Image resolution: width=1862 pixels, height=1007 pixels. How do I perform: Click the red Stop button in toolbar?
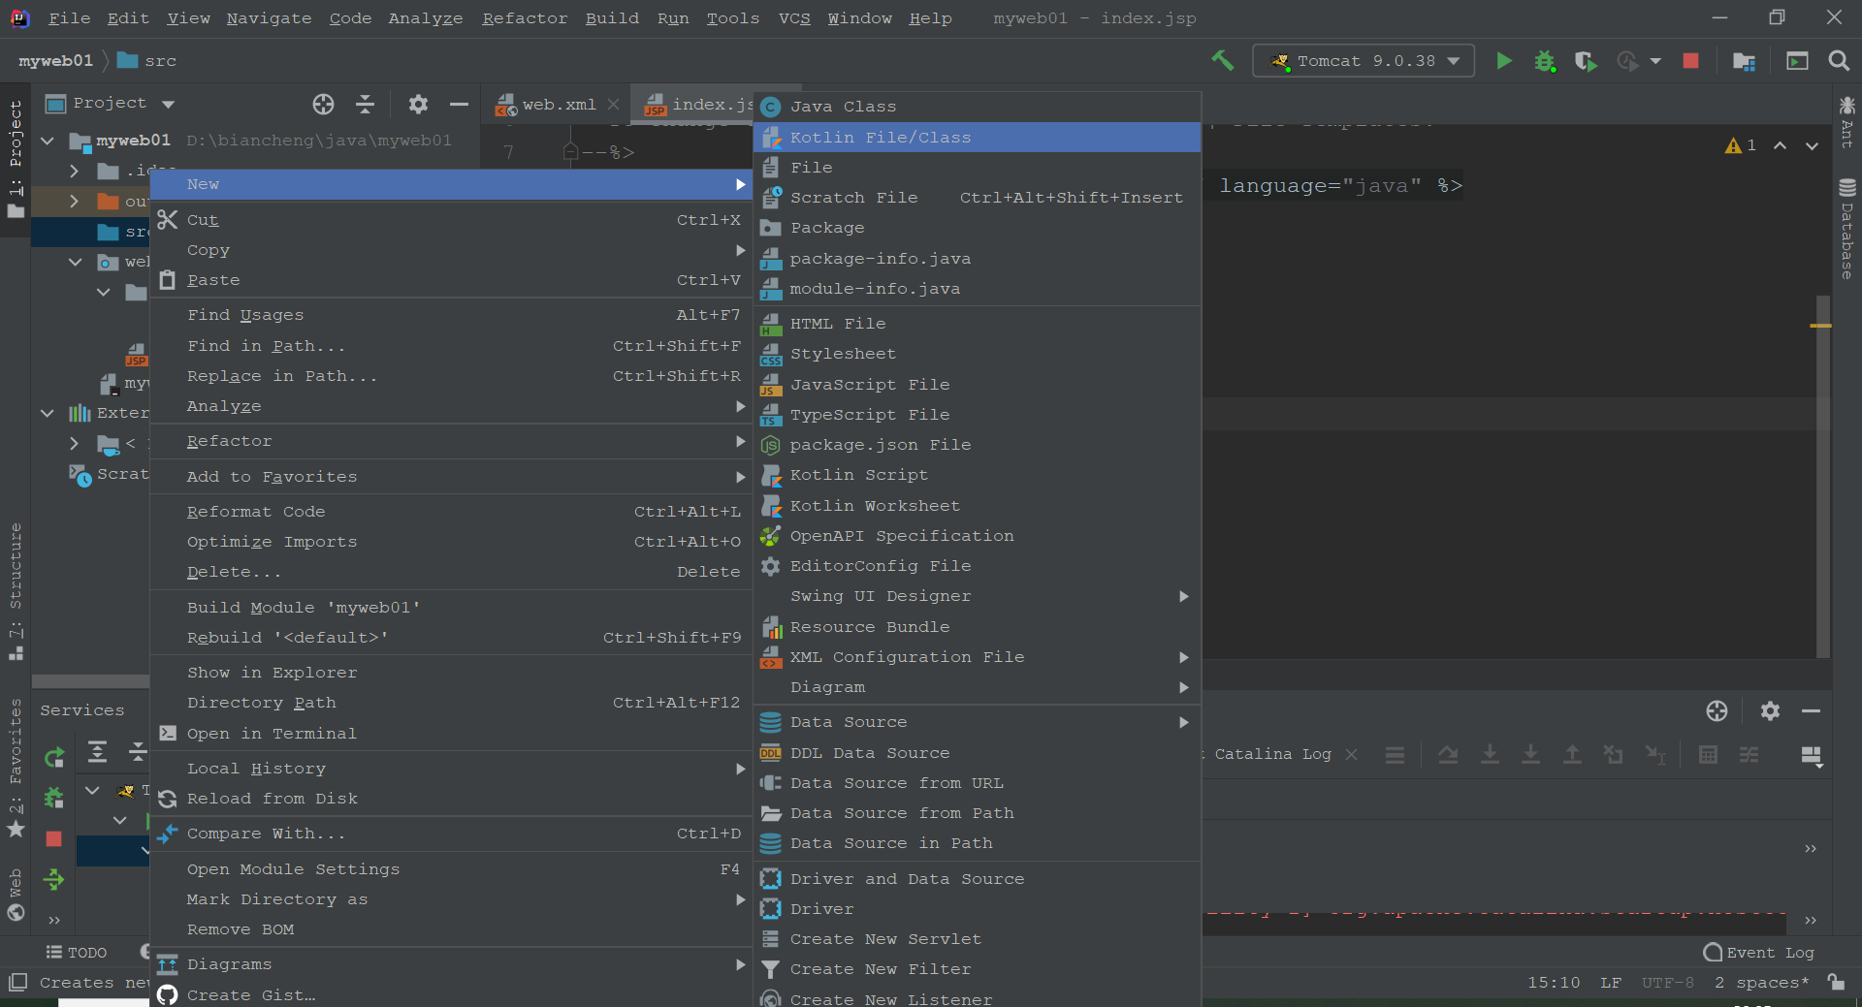tap(1690, 61)
